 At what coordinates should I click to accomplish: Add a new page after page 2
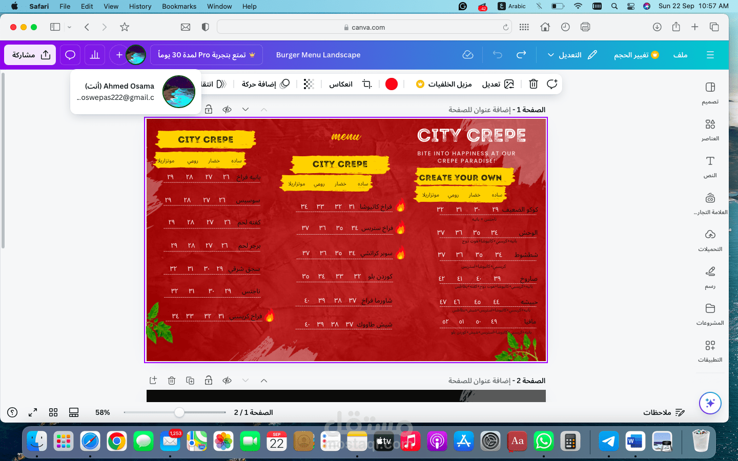[x=153, y=381]
